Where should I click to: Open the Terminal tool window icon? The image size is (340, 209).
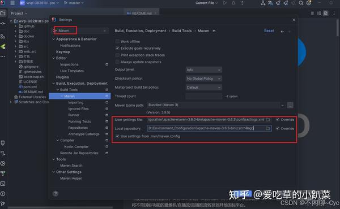pos(3,184)
